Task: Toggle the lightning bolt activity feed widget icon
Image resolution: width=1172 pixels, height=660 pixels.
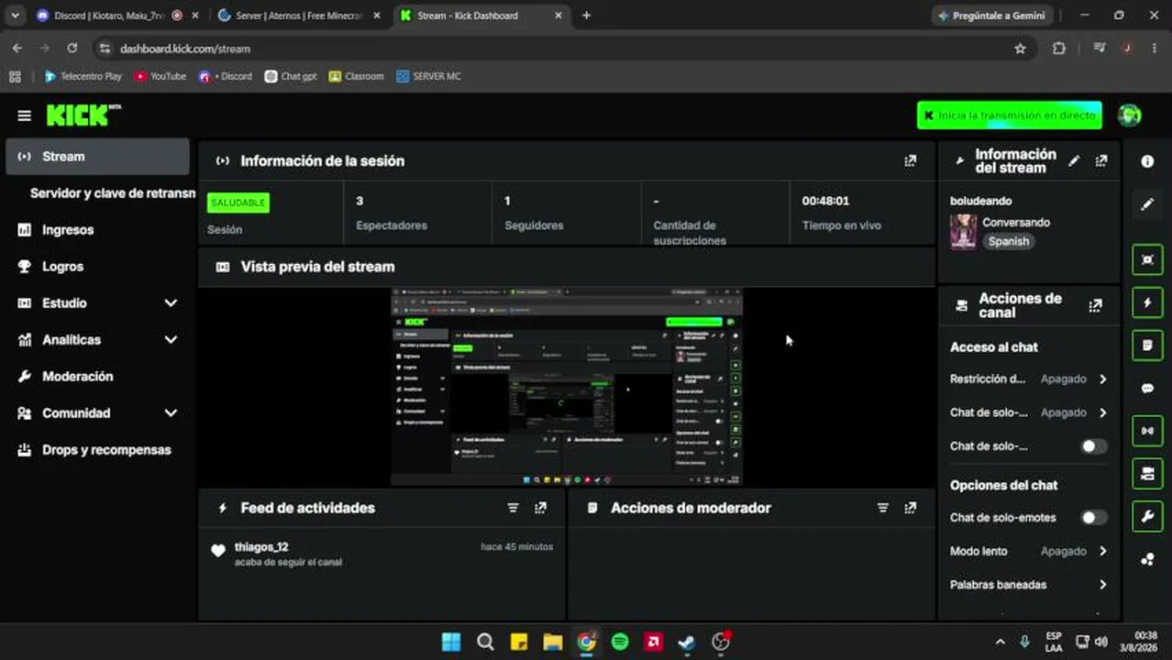Action: (1147, 302)
